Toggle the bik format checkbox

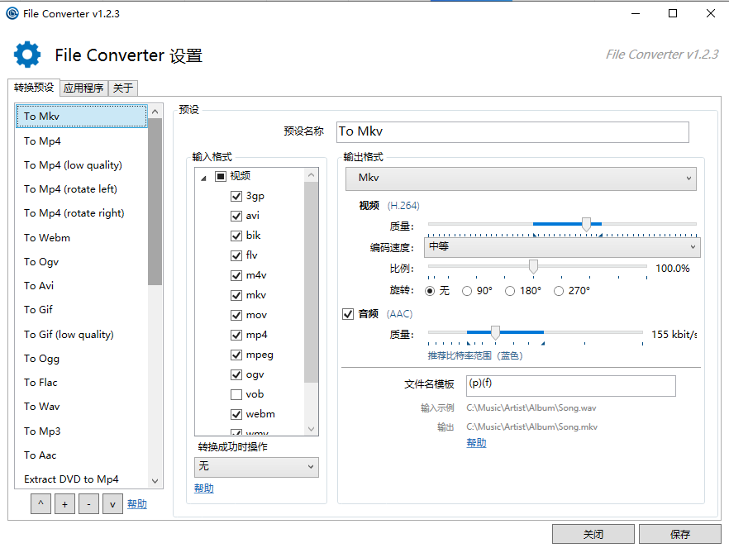click(x=236, y=236)
